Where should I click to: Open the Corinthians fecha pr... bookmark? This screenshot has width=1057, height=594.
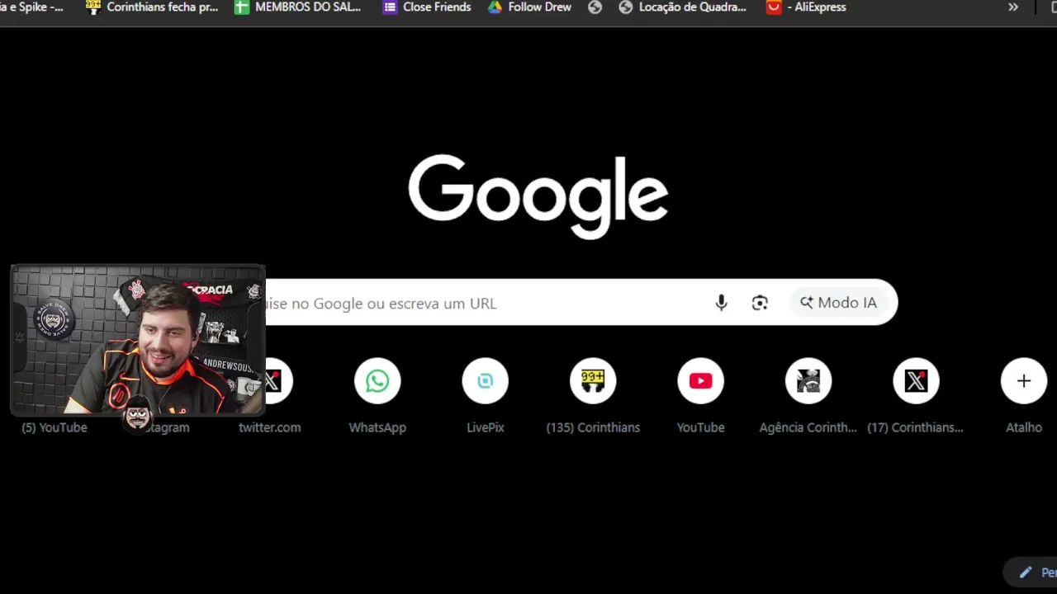[x=152, y=7]
